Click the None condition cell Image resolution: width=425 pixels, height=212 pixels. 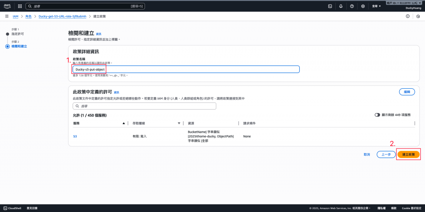[x=247, y=136]
